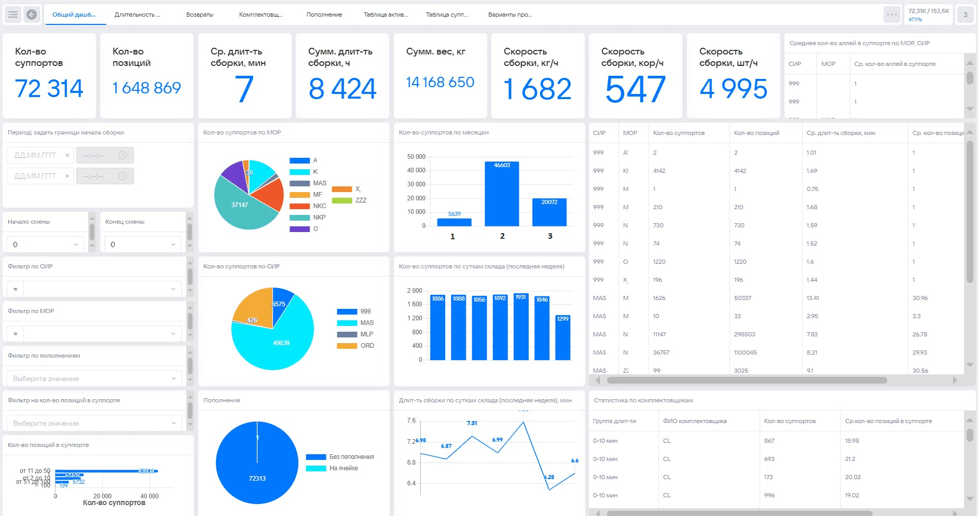Click the first date input field
This screenshot has height=516, width=978.
click(x=36, y=155)
